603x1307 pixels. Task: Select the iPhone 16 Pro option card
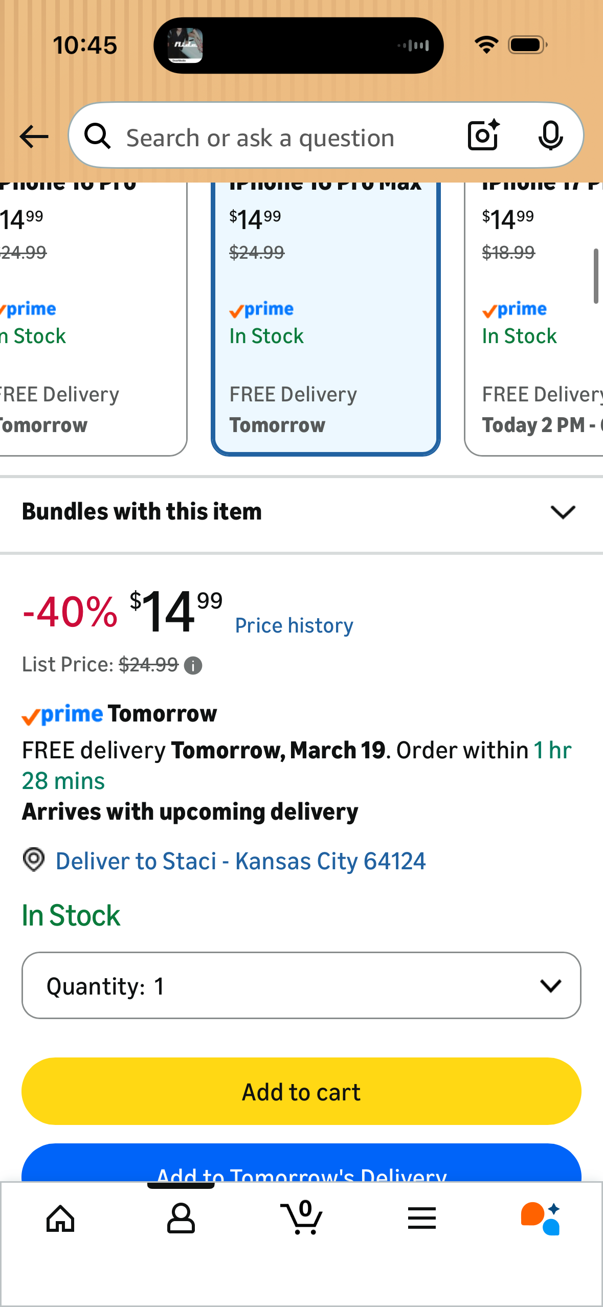93,318
